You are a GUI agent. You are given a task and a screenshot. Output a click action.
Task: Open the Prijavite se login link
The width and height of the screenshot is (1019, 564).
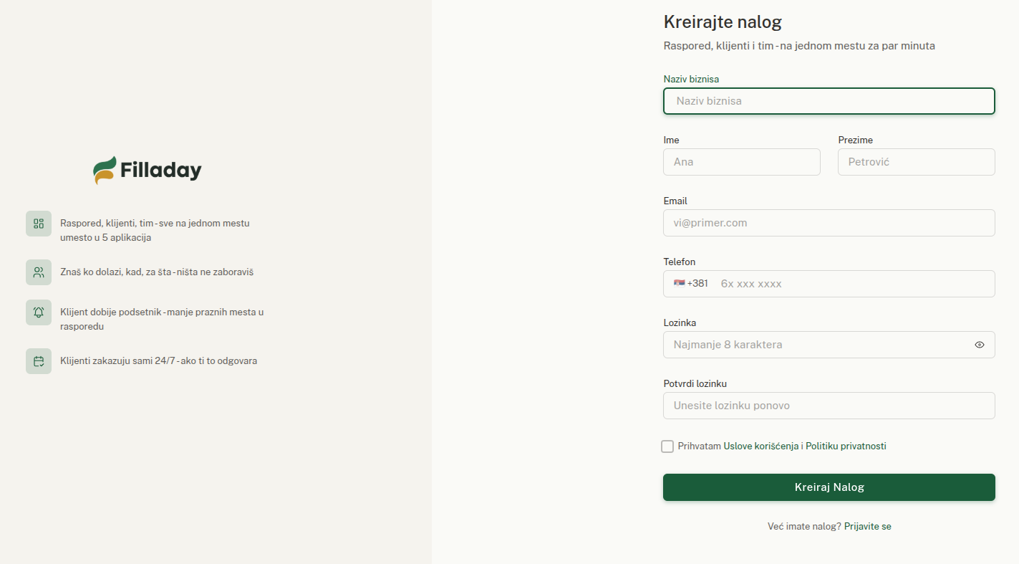(x=867, y=527)
